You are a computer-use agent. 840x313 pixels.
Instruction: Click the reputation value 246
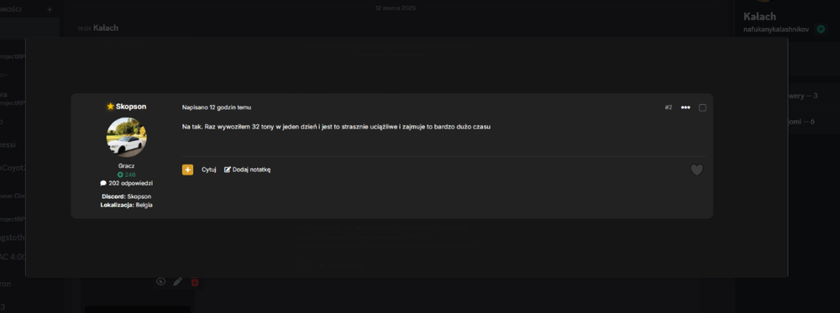(x=130, y=175)
